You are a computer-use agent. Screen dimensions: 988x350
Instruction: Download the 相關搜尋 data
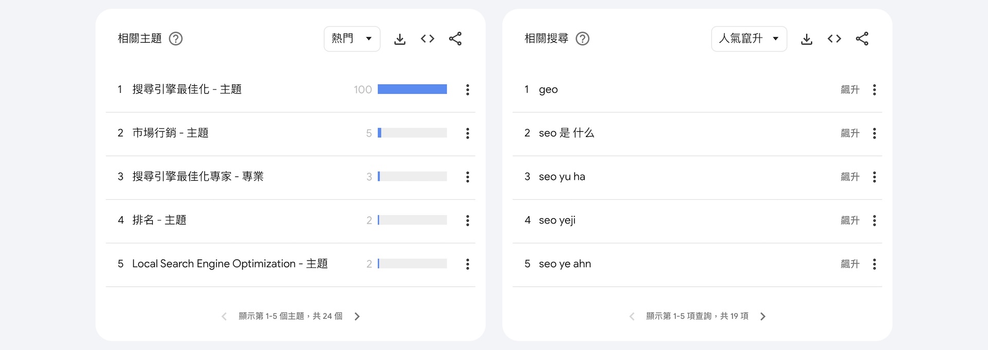(807, 39)
